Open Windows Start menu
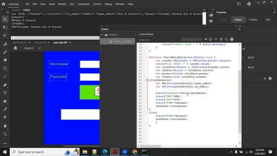This screenshot has width=277, height=156. click(x=5, y=152)
